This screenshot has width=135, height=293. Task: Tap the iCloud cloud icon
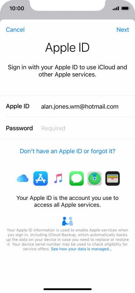coord(22,178)
